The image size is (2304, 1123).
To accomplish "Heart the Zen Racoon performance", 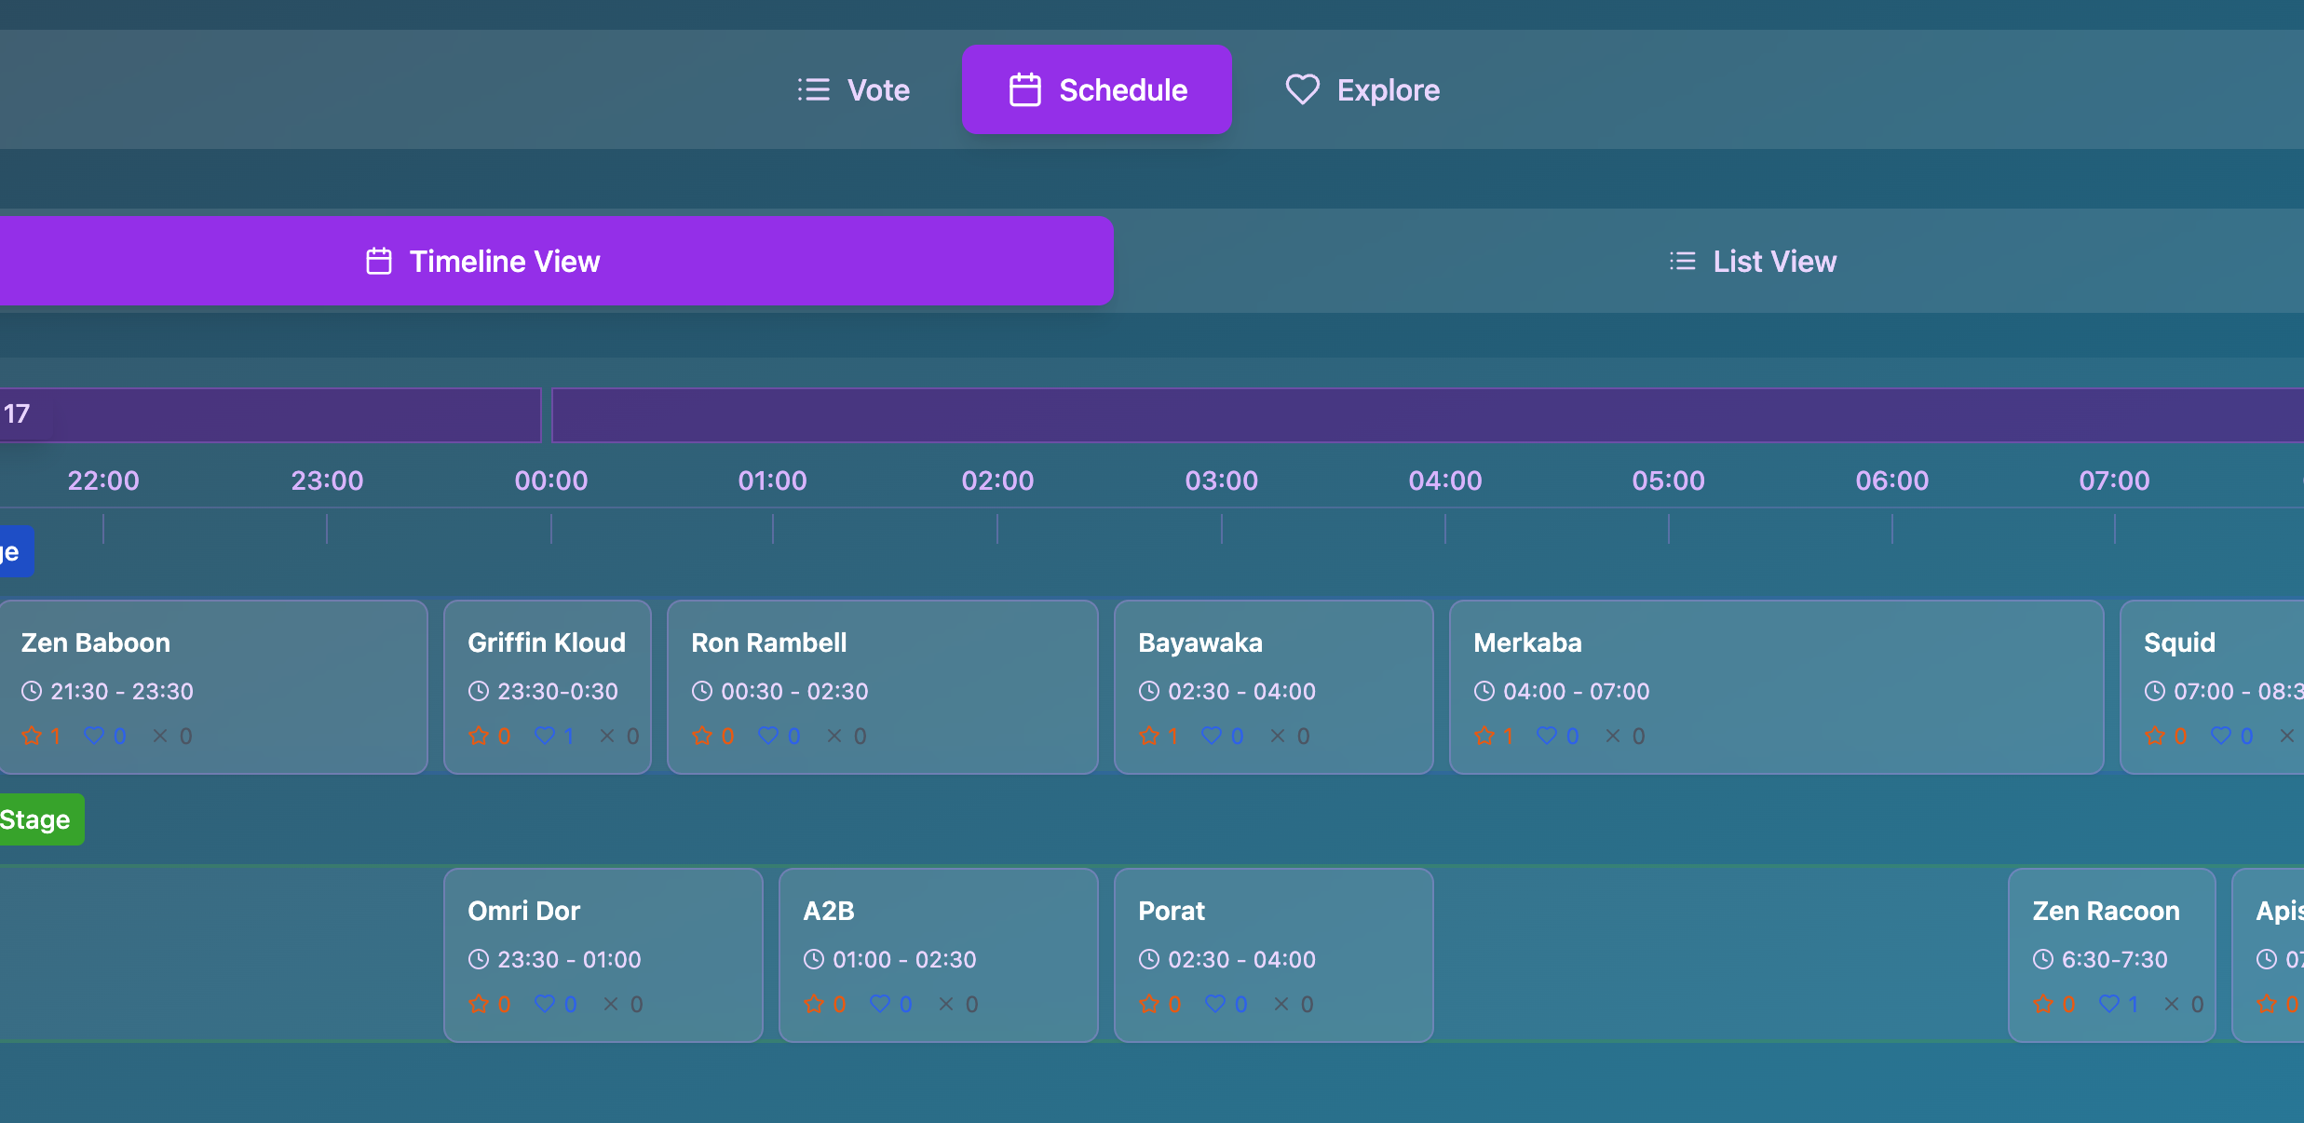I will coord(2107,1004).
